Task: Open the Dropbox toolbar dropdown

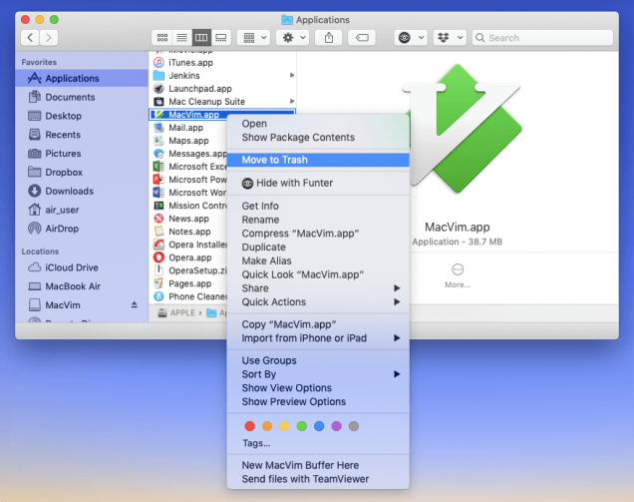Action: [450, 38]
